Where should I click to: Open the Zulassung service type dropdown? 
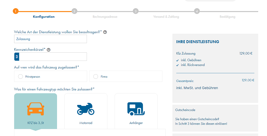click(x=50, y=39)
